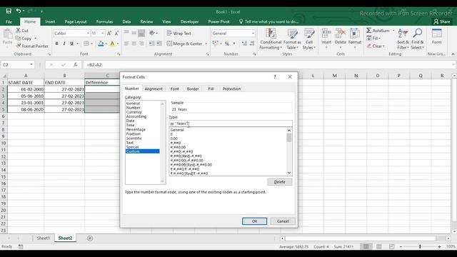Apply the percent style
The height and width of the screenshot is (257, 457).
[227, 44]
